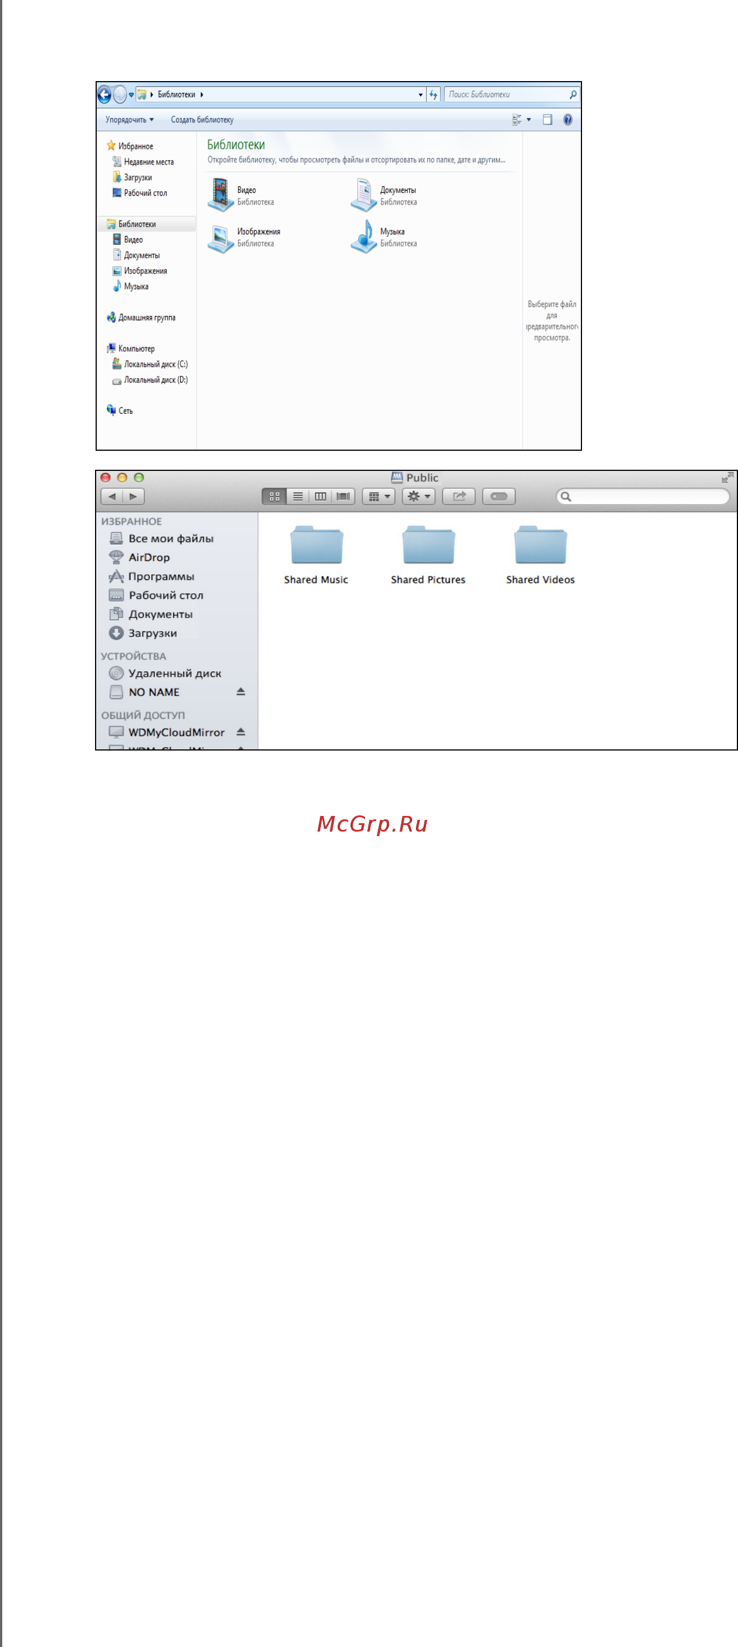Select Видео under Библиотеки in sidebar
This screenshot has width=738, height=1647.
[128, 240]
